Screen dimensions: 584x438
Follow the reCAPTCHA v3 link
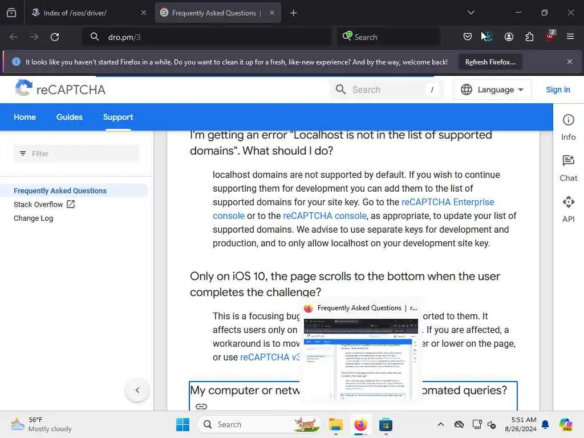270,357
